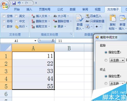Expand the 截取文本 dropdown arrow
The image size is (127, 101).
click(x=49, y=26)
